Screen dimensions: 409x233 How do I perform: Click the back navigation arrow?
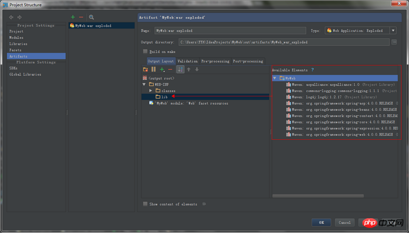click(x=11, y=17)
